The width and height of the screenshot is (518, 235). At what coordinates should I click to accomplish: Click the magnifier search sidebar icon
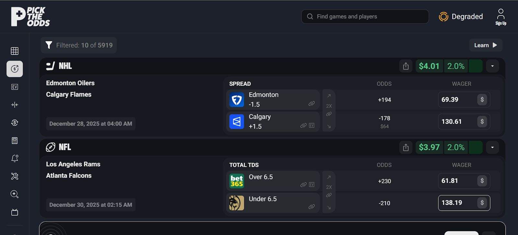[15, 194]
